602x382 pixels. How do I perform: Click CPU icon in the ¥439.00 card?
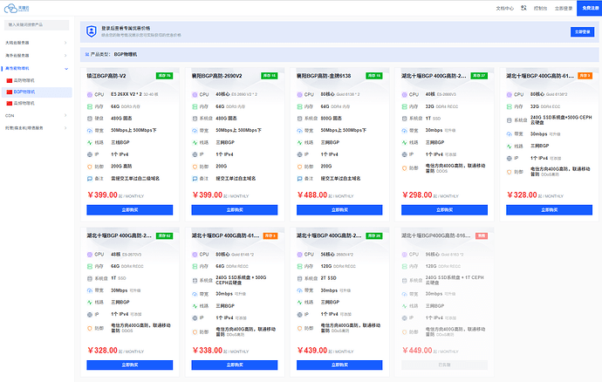(299, 255)
